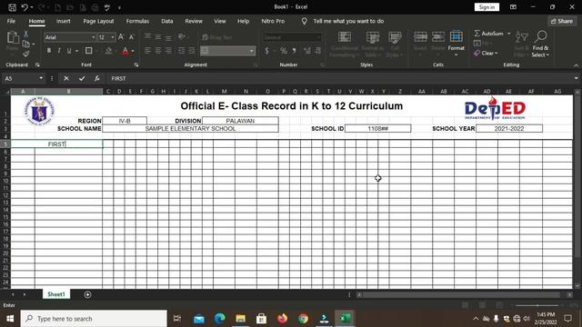Copy using the clipboard Copy icon
Viewport: 582px width, 327px height.
point(26,45)
